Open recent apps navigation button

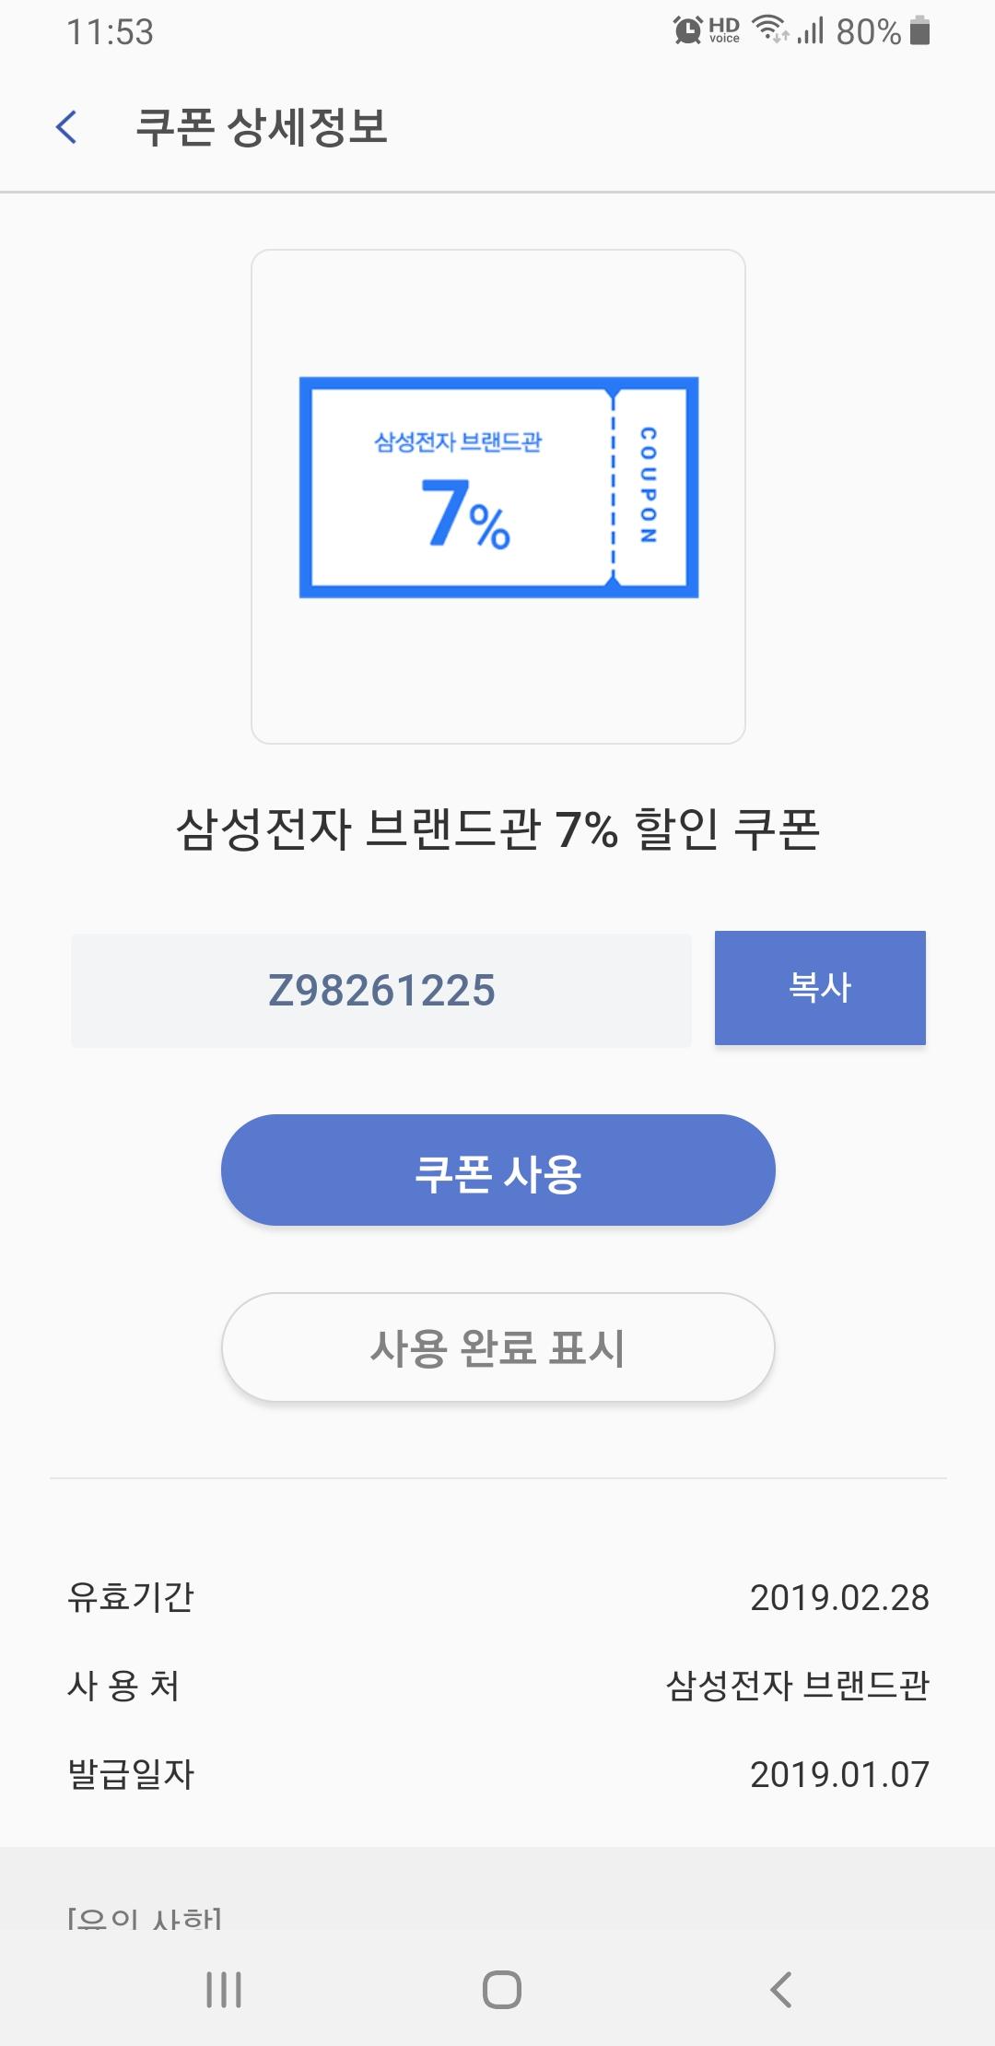pyautogui.click(x=224, y=1990)
